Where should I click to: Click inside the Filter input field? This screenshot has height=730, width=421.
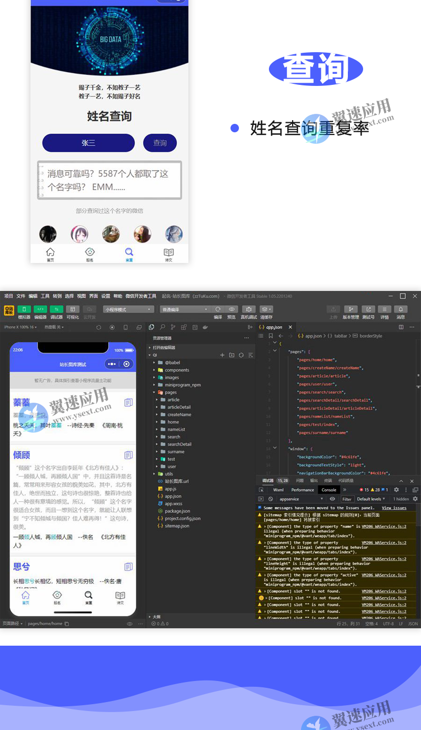tap(348, 498)
